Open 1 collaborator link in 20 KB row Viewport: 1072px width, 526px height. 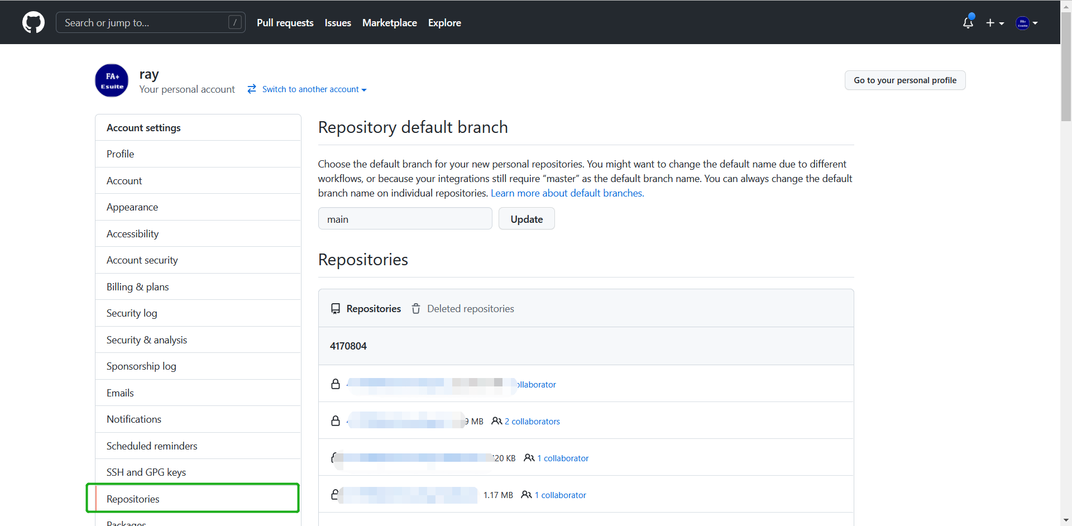563,458
